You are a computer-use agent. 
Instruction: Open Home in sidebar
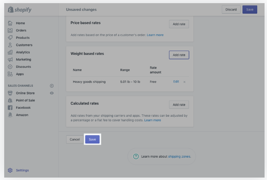(x=20, y=23)
